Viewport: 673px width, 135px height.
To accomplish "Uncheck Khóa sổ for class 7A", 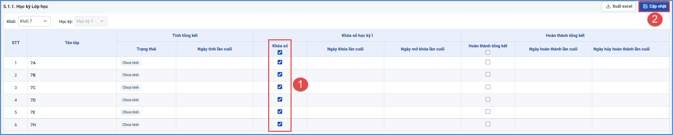I will click(280, 62).
